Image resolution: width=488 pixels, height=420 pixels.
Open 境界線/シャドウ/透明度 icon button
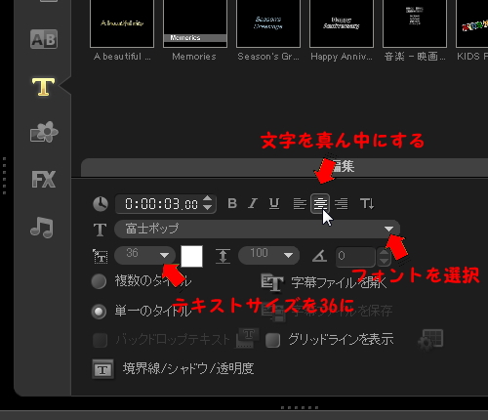tap(102, 369)
